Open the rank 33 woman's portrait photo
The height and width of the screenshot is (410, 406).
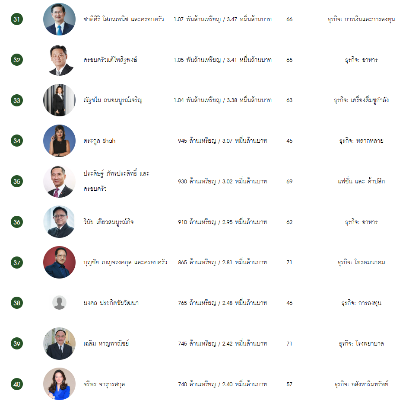pos(59,100)
